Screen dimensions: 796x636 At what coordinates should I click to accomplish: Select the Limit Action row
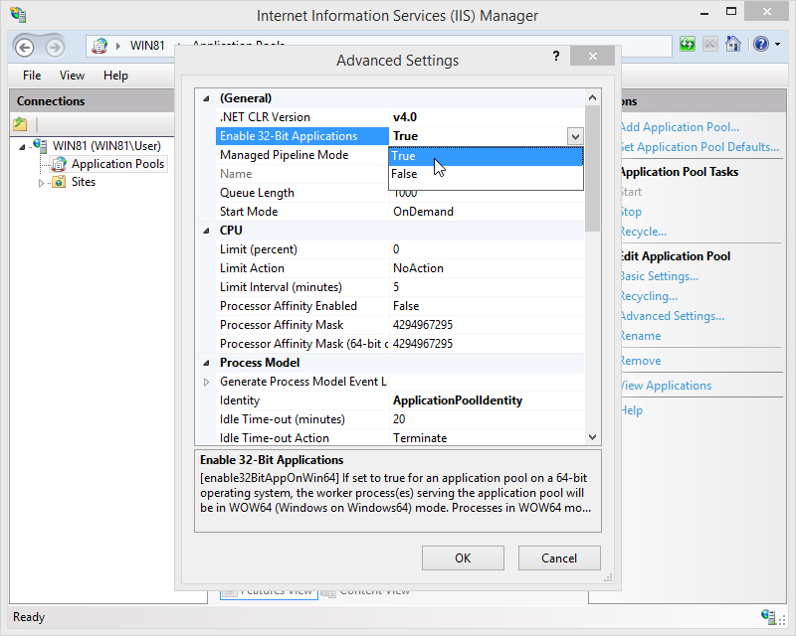click(400, 268)
